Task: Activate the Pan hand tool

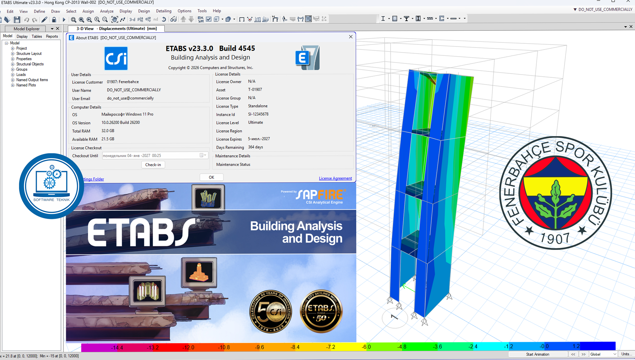Action: pyautogui.click(x=114, y=20)
